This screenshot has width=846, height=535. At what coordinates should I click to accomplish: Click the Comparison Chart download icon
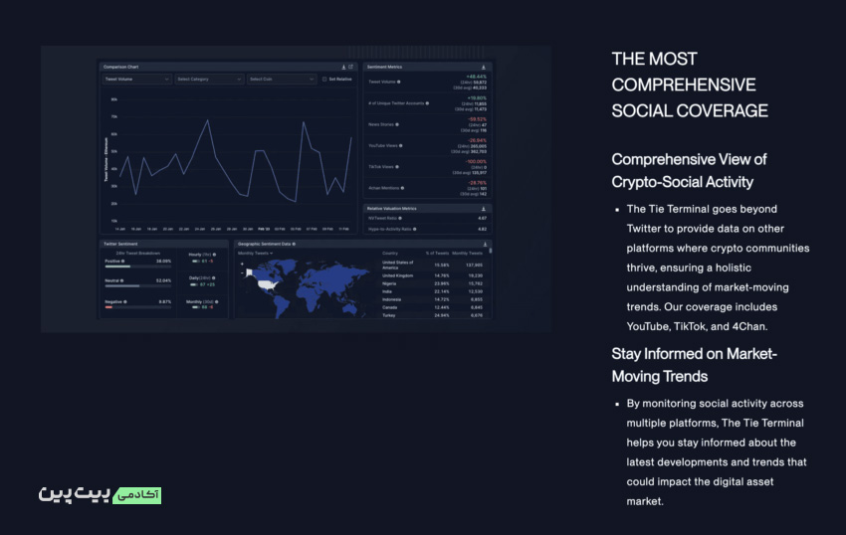click(343, 67)
